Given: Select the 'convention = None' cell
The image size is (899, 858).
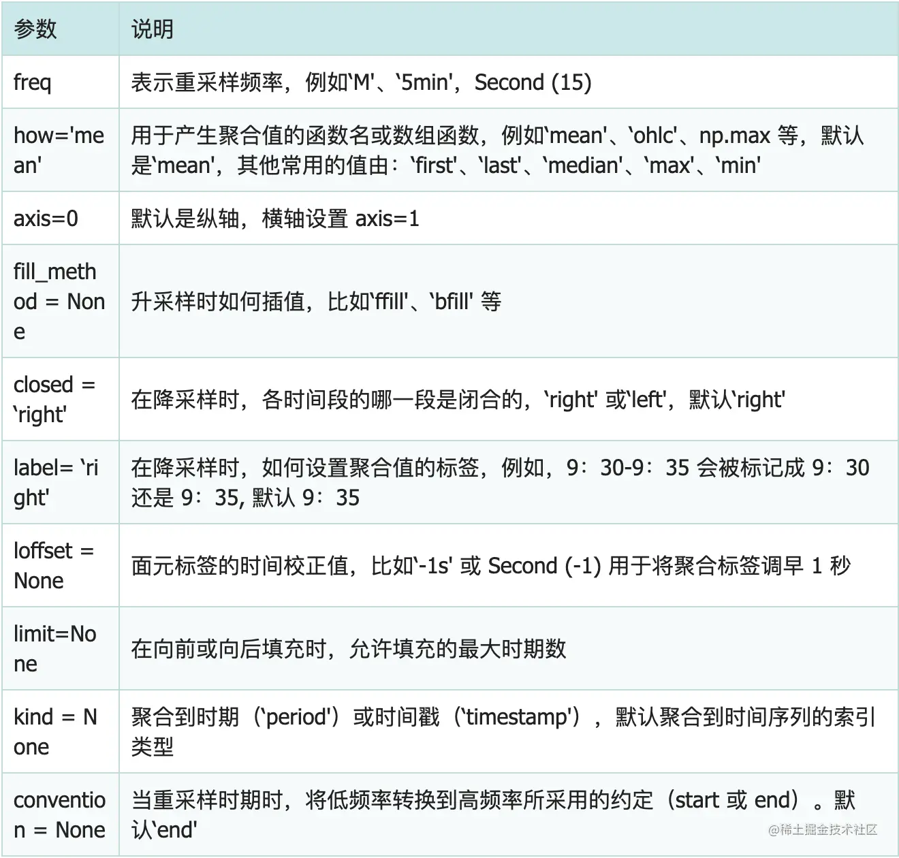Looking at the screenshot, I should point(61,814).
